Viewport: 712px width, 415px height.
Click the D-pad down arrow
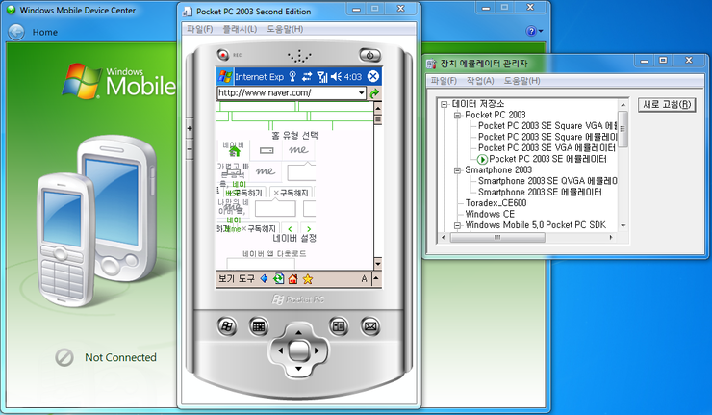click(x=298, y=368)
